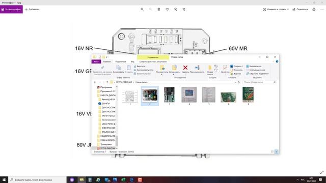
Task: Switch to the Главная ribbon tab
Action: (x=107, y=62)
